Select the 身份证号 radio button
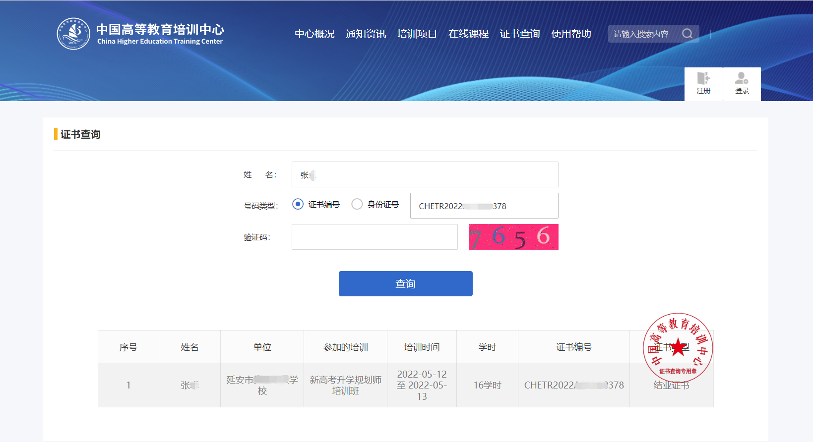 tap(357, 204)
